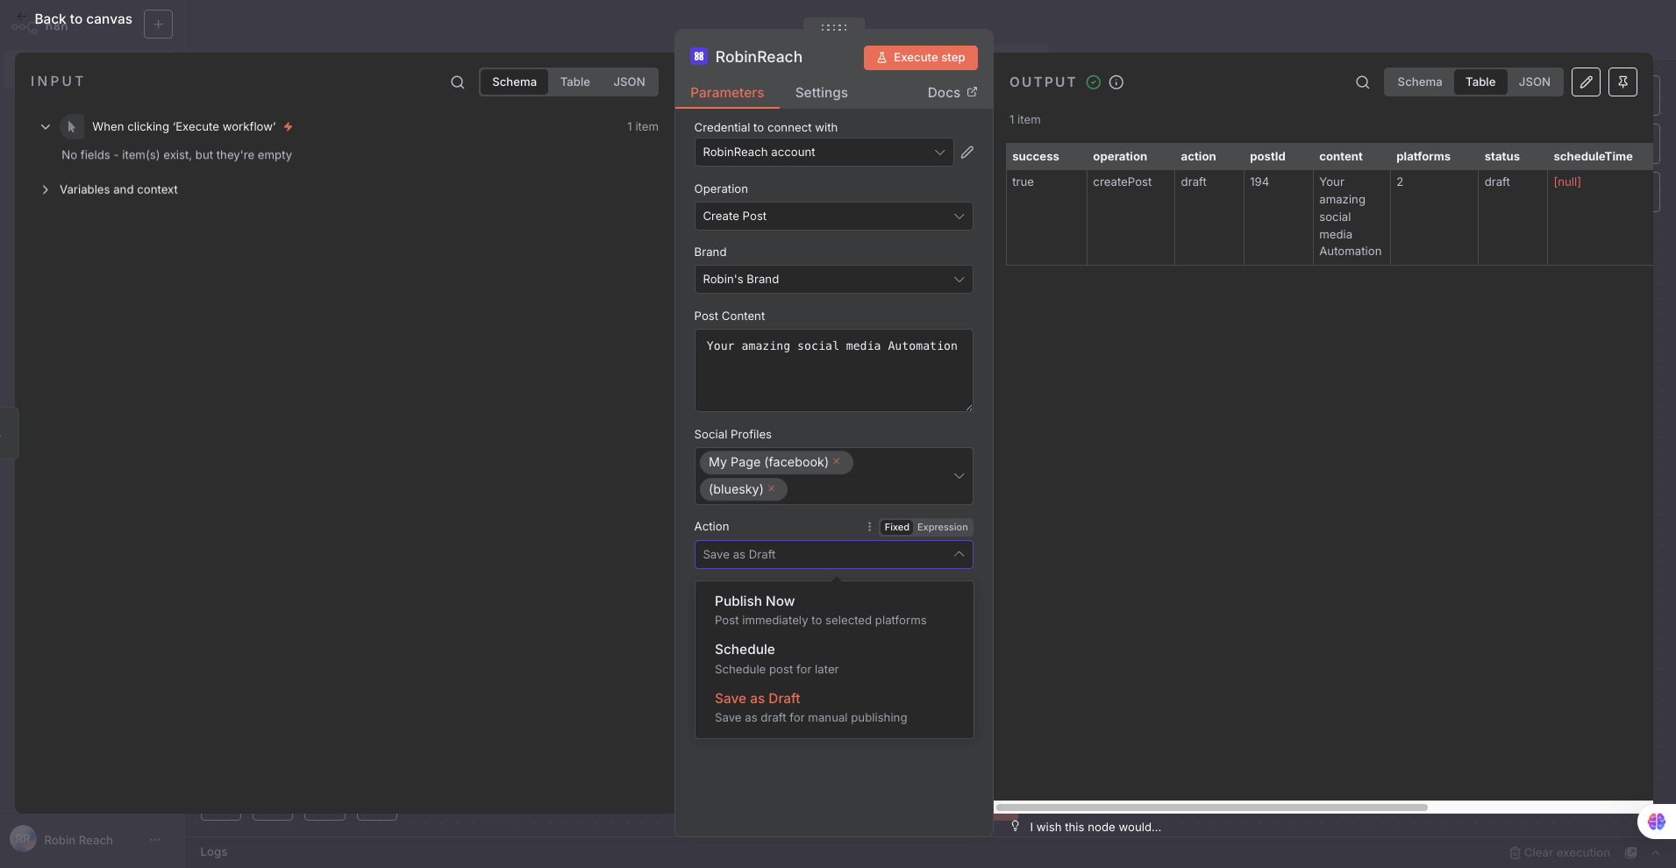The width and height of the screenshot is (1676, 868).
Task: Click the manual trigger cursor icon
Action: (72, 127)
